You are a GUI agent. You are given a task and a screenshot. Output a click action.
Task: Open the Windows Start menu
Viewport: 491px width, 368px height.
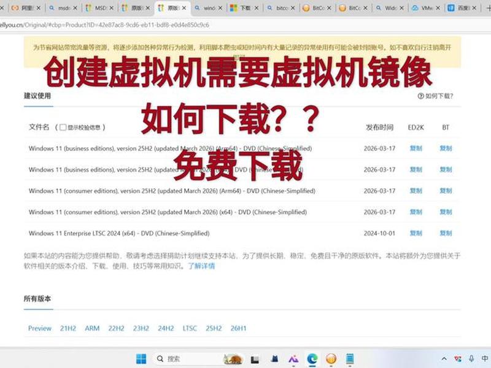tap(141, 359)
